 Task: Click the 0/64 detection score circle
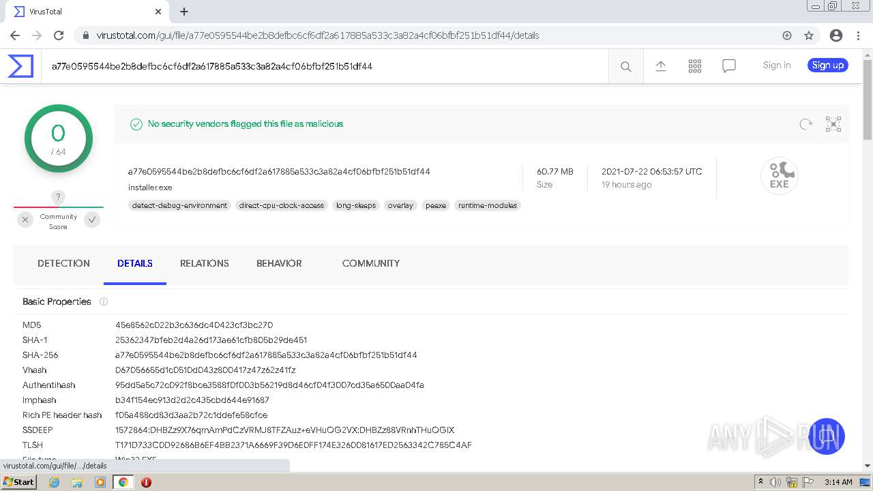pyautogui.click(x=59, y=138)
